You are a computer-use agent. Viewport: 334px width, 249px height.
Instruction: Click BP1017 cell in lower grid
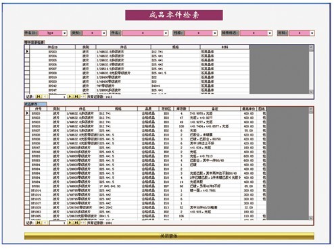39,203
